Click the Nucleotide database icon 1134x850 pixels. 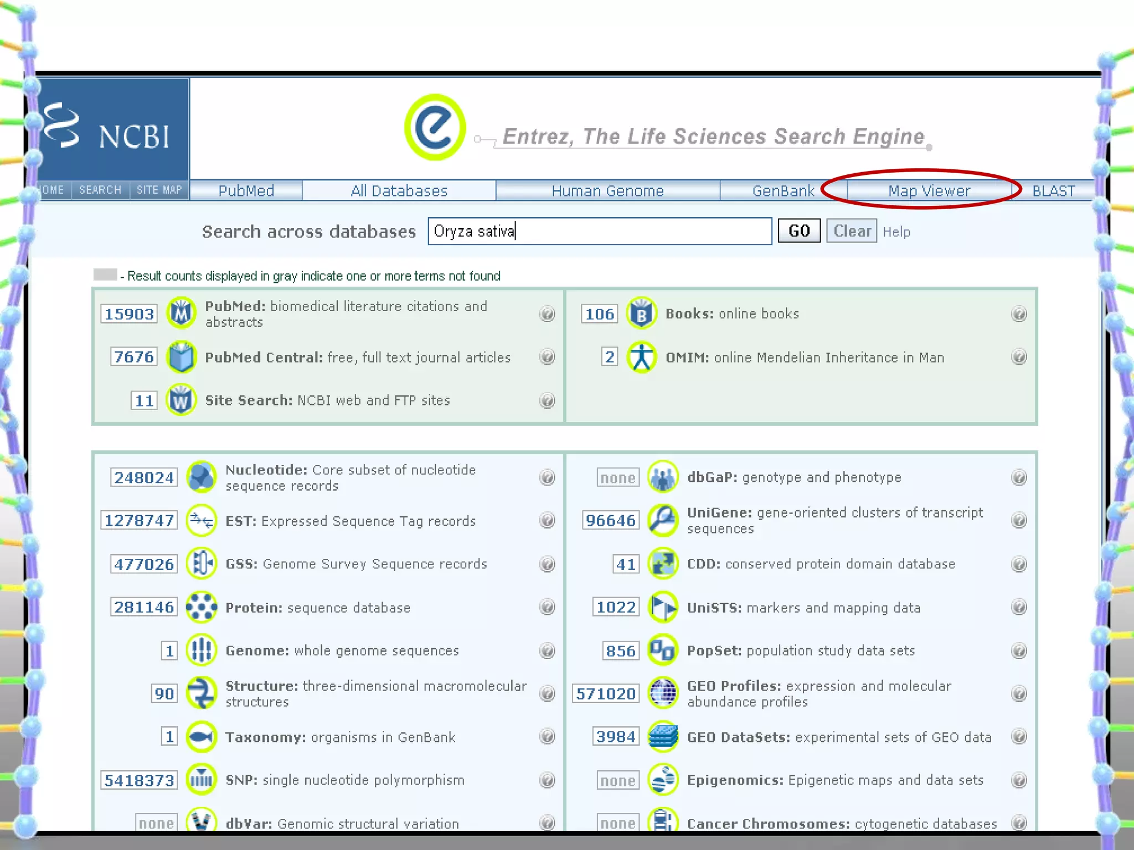(x=201, y=477)
